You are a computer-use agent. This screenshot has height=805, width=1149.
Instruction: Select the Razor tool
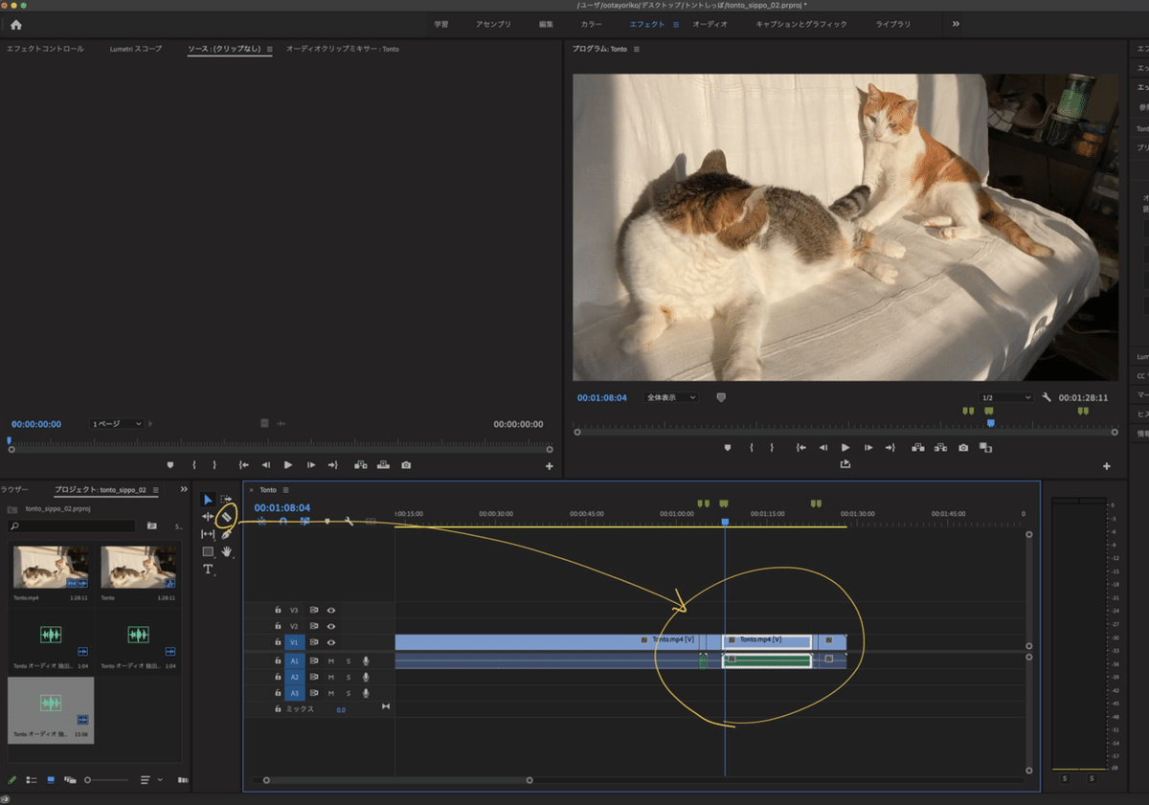[x=227, y=517]
